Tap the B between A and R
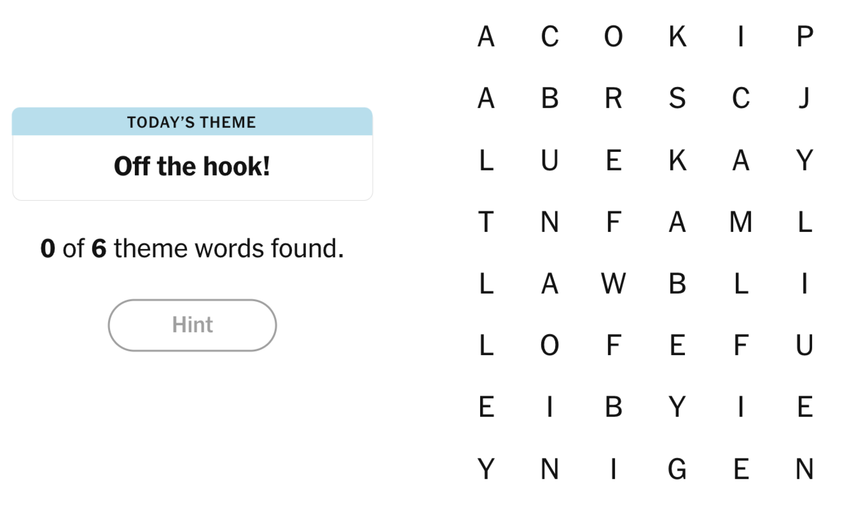The width and height of the screenshot is (842, 507). (550, 98)
